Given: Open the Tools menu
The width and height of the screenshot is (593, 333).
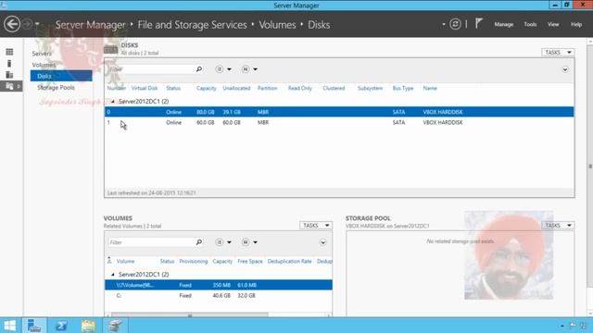Looking at the screenshot, I should click(x=530, y=25).
